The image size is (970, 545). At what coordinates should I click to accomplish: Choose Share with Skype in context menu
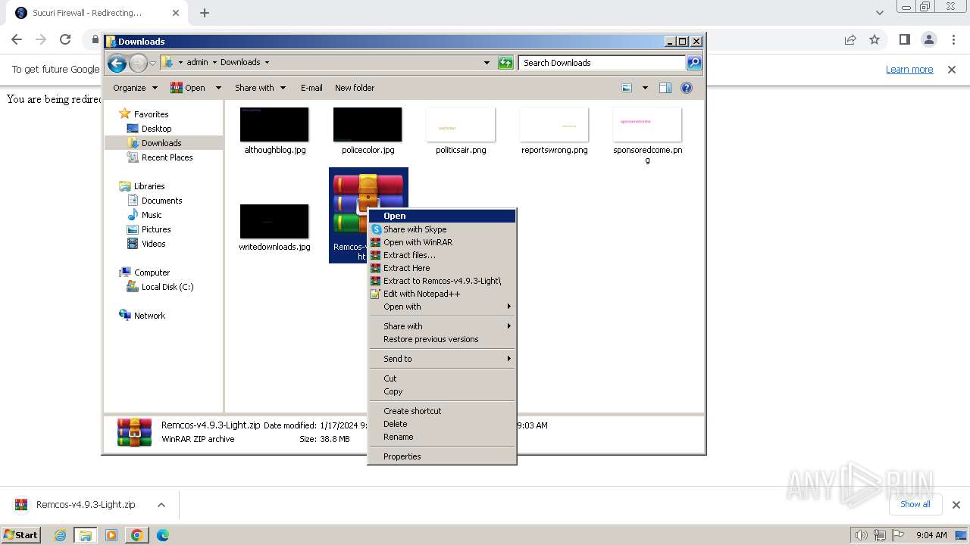[x=442, y=229]
